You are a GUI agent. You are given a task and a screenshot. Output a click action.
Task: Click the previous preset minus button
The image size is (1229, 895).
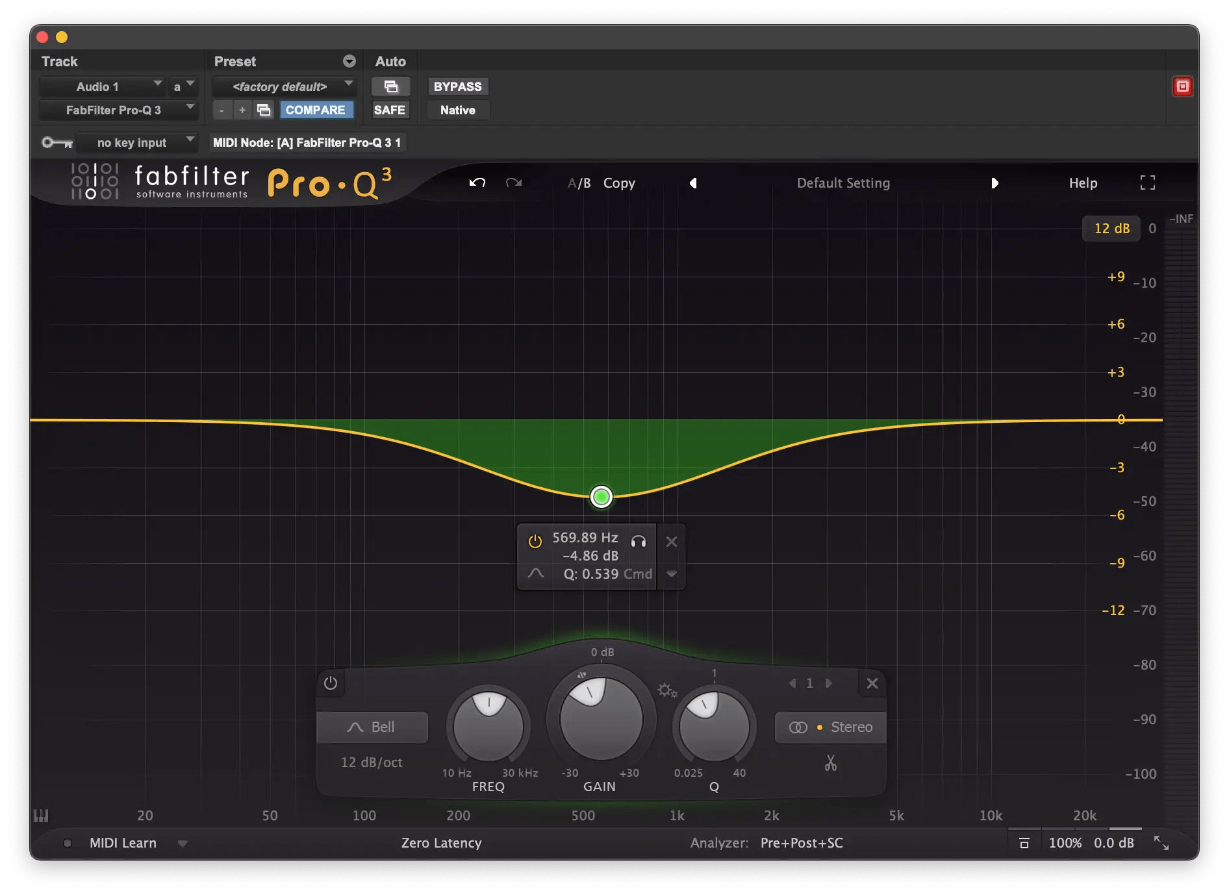pos(222,110)
